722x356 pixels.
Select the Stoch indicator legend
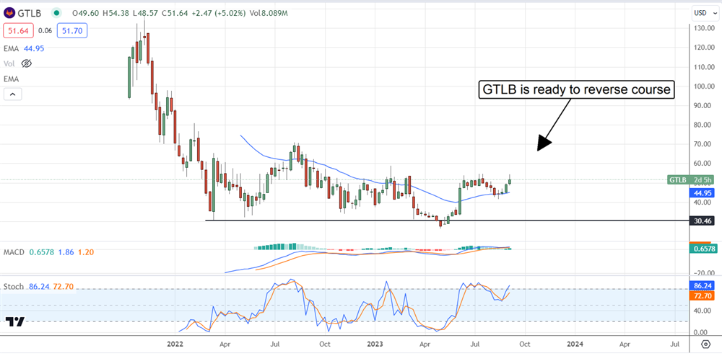[39, 286]
